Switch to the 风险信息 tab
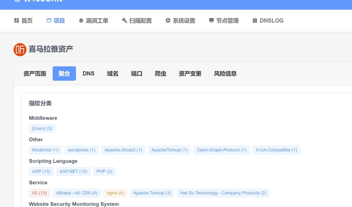The image size is (352, 207). point(225,73)
